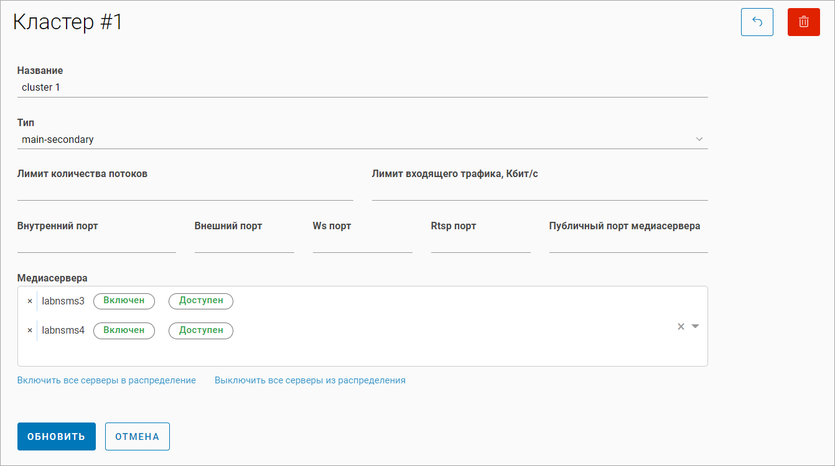Click the back arrow icon button
The width and height of the screenshot is (835, 466).
tap(757, 22)
